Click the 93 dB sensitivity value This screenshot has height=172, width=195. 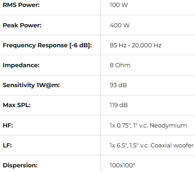click(x=118, y=85)
